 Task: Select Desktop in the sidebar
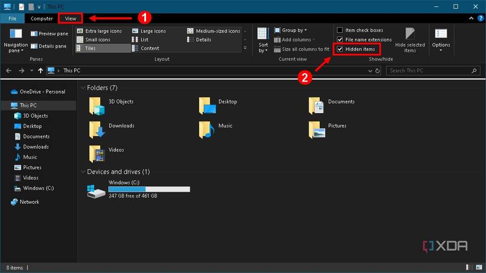coord(28,126)
